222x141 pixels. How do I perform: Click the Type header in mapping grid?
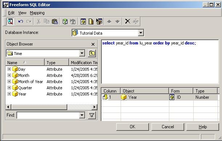(x=205, y=91)
